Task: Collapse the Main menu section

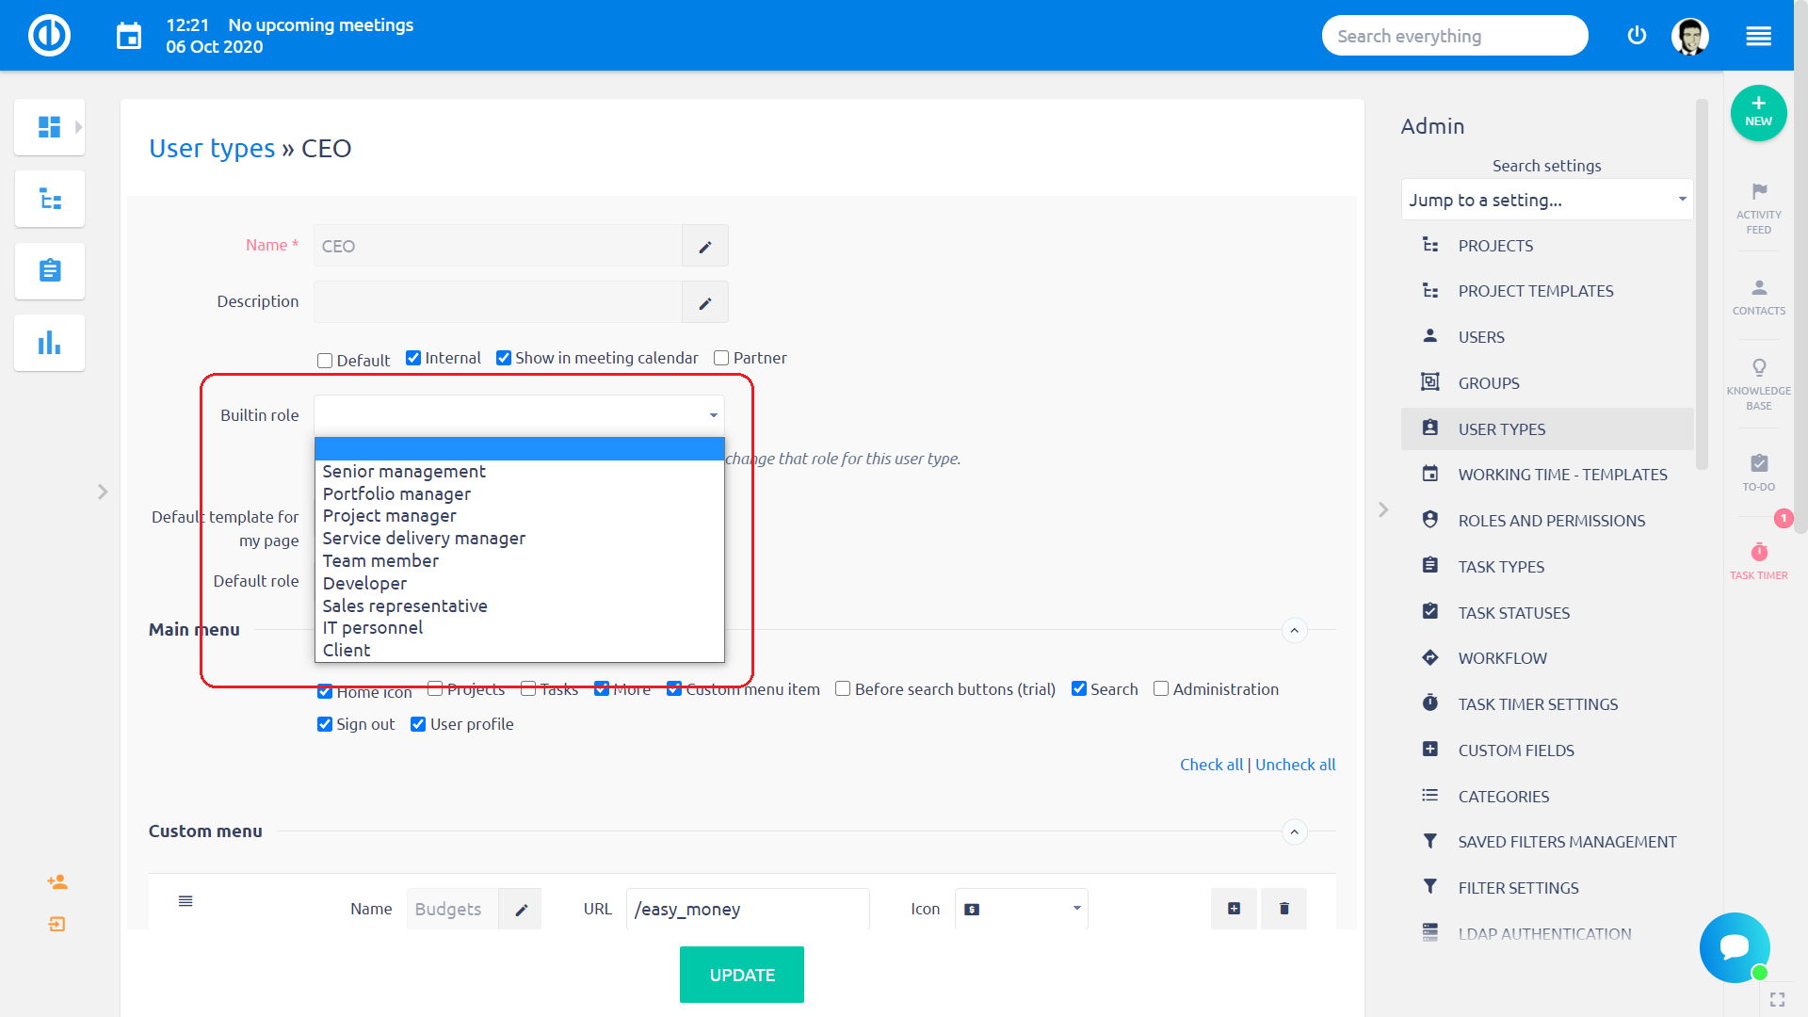Action: pos(1294,630)
